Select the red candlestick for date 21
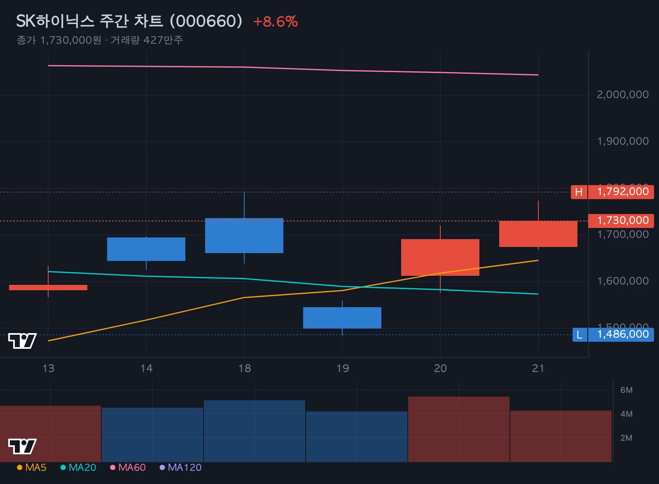This screenshot has width=659, height=484. tap(538, 234)
